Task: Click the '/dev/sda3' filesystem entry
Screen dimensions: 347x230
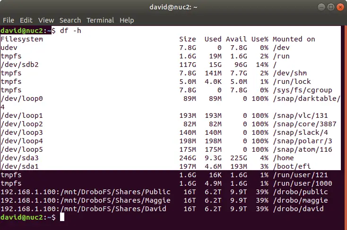Action: click(19, 158)
